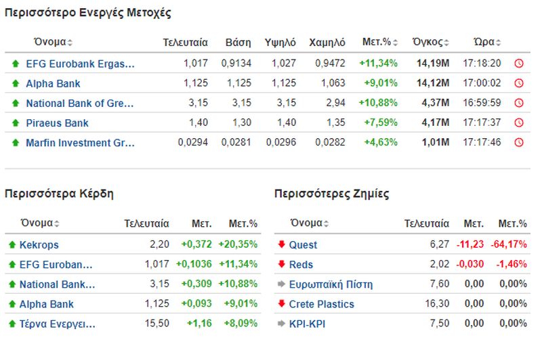Open Reds stock link
This screenshot has width=542, height=348.
[301, 265]
